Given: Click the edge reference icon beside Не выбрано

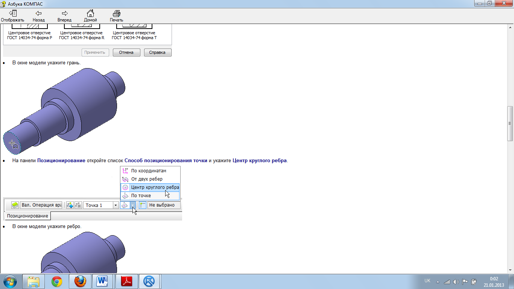Looking at the screenshot, I should click(143, 205).
